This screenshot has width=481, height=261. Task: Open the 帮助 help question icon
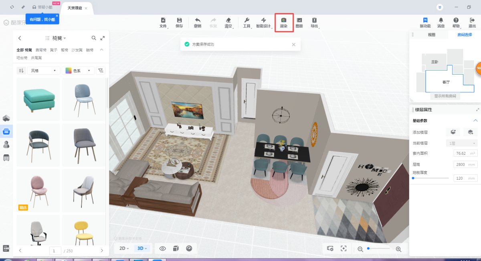click(x=456, y=22)
